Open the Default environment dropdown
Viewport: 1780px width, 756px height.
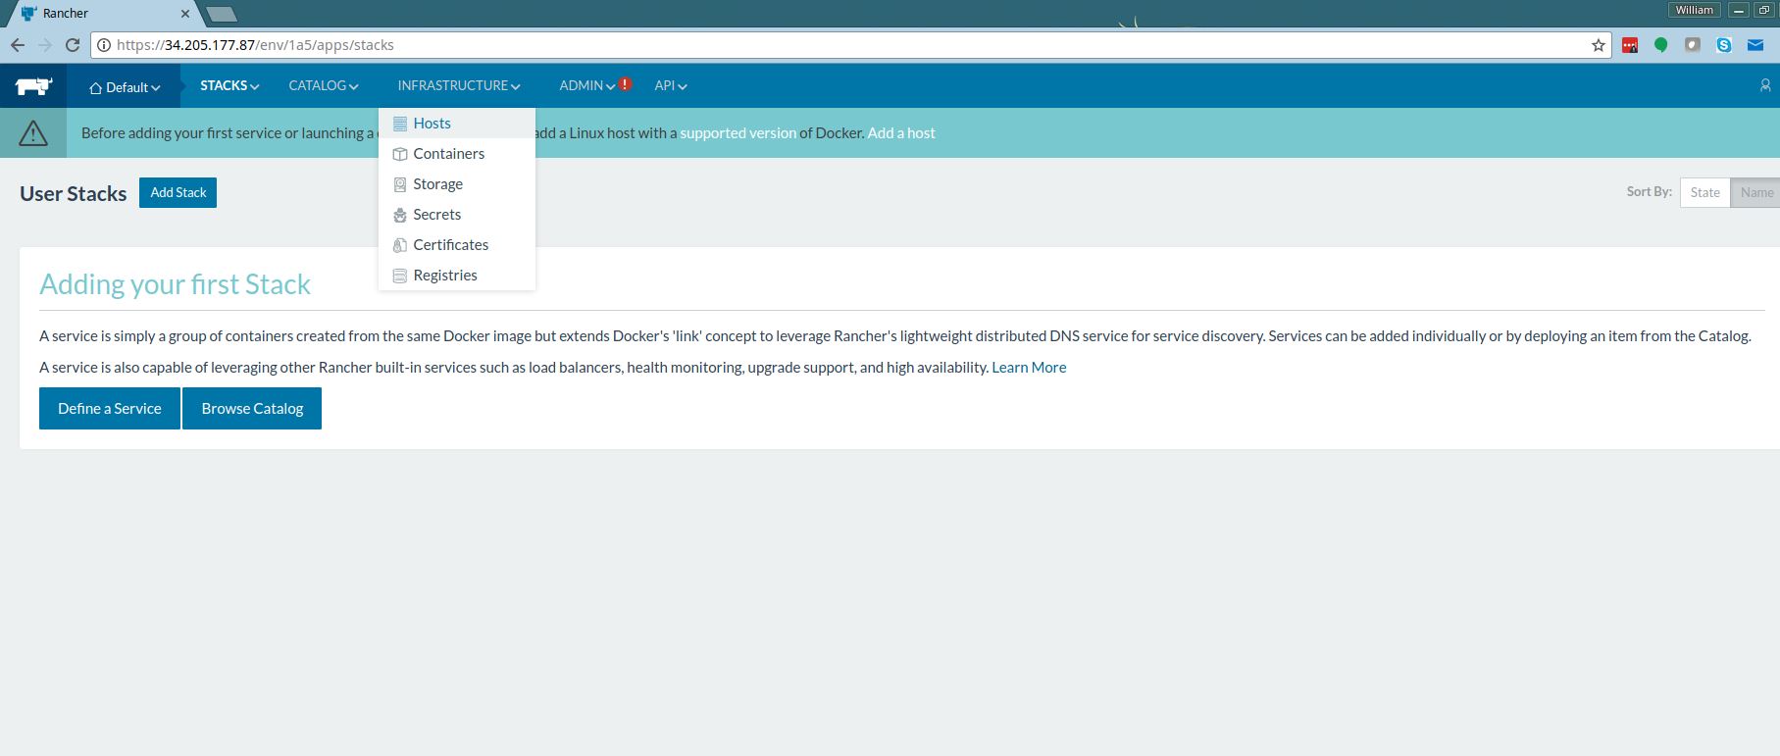click(x=125, y=87)
